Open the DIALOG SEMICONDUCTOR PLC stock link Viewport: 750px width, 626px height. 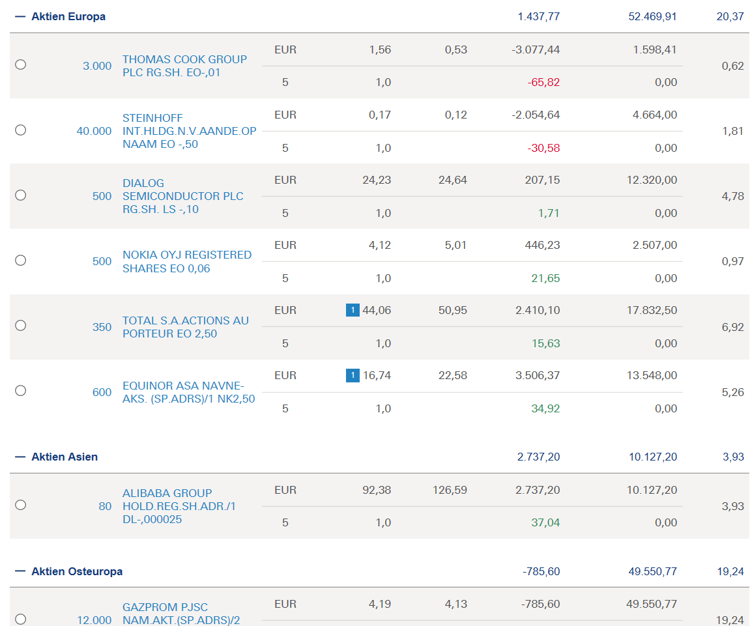[x=182, y=196]
